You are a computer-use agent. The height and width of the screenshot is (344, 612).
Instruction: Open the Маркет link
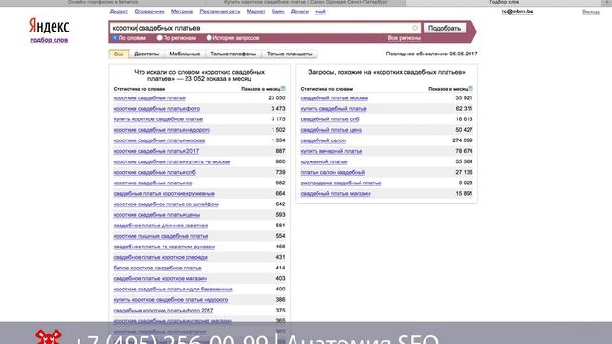pos(255,11)
